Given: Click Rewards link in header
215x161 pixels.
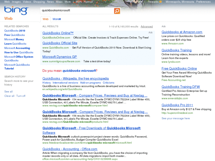Looking at the screenshot, I should click(153, 2).
